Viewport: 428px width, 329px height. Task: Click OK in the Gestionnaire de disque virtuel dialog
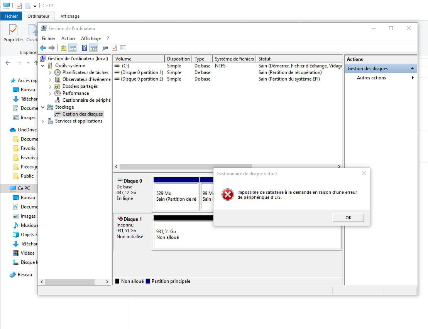(x=348, y=218)
